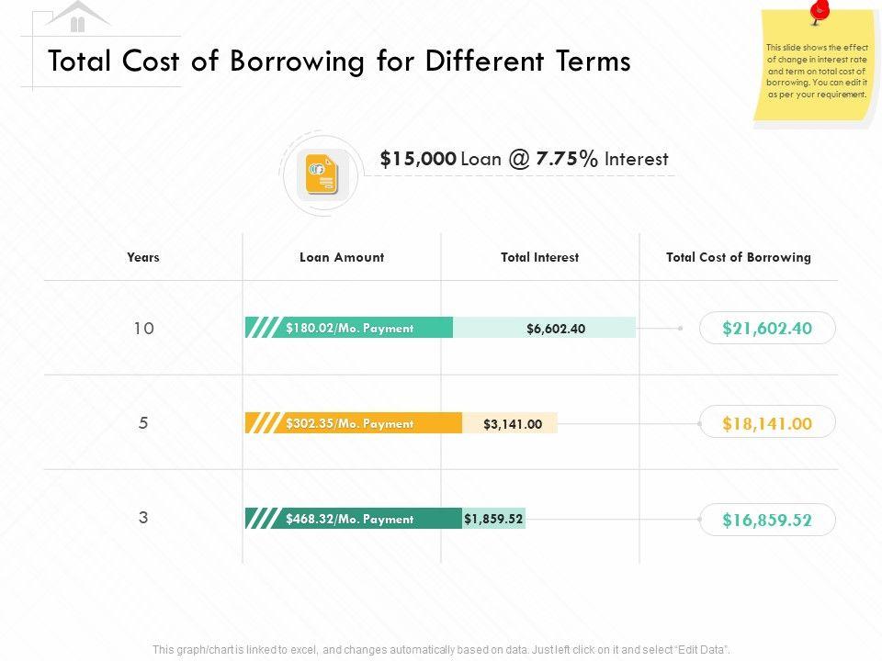
Task: Click the light green $6,602.40 interest bar
Action: [x=555, y=328]
